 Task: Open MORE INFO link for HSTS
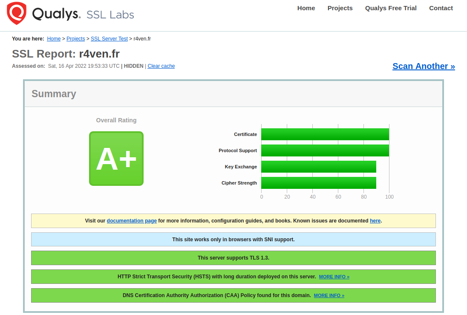[334, 277]
